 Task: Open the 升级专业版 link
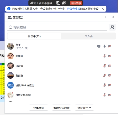click(73, 9)
